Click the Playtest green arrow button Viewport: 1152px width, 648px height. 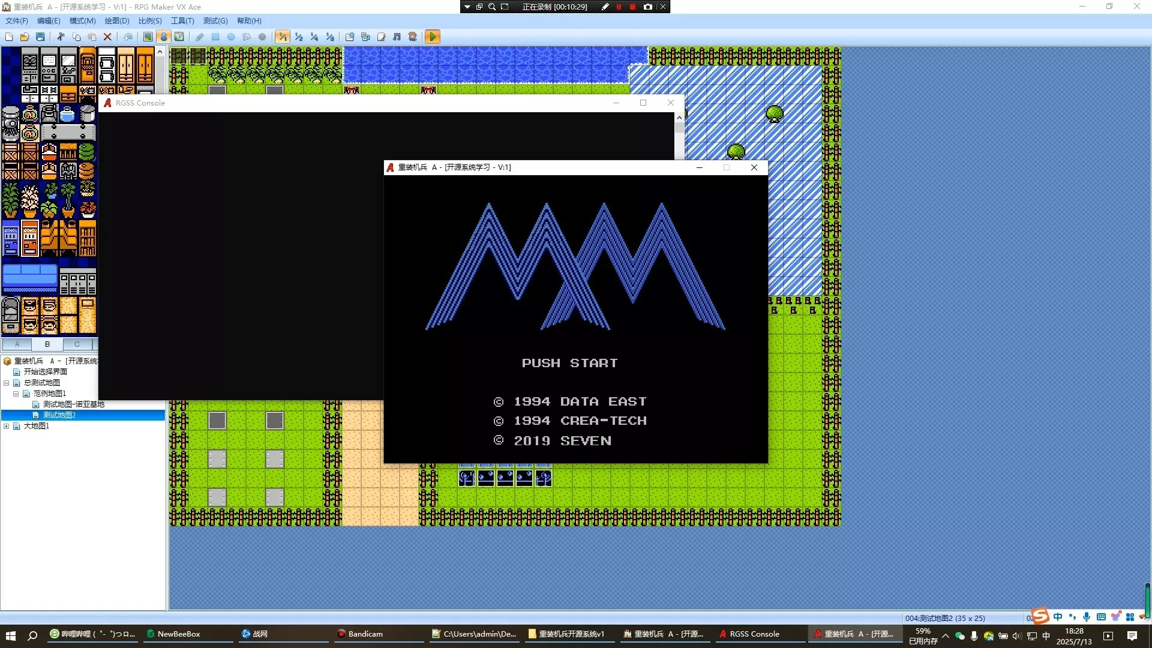tap(432, 37)
